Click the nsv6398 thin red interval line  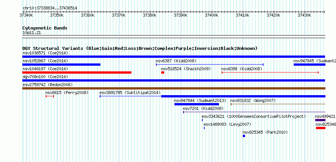pos(270,73)
